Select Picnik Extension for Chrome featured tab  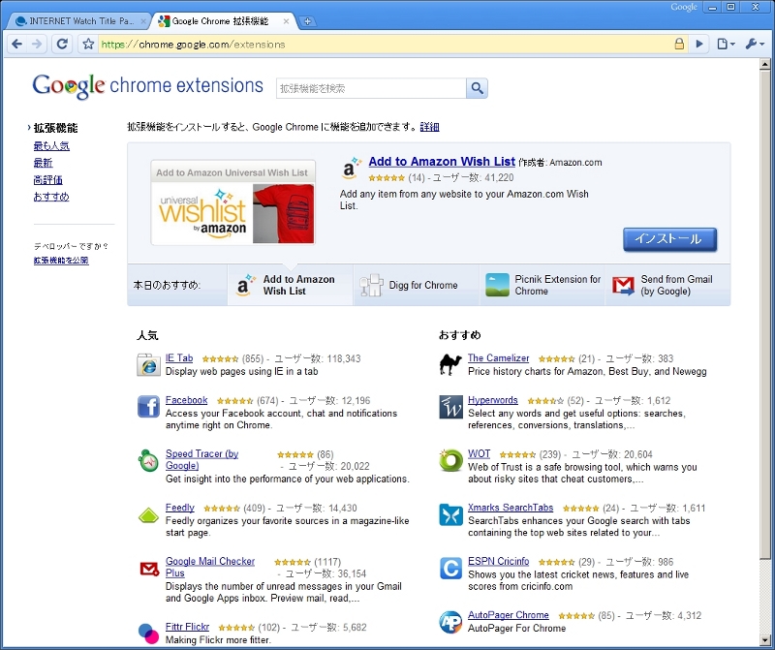[542, 285]
